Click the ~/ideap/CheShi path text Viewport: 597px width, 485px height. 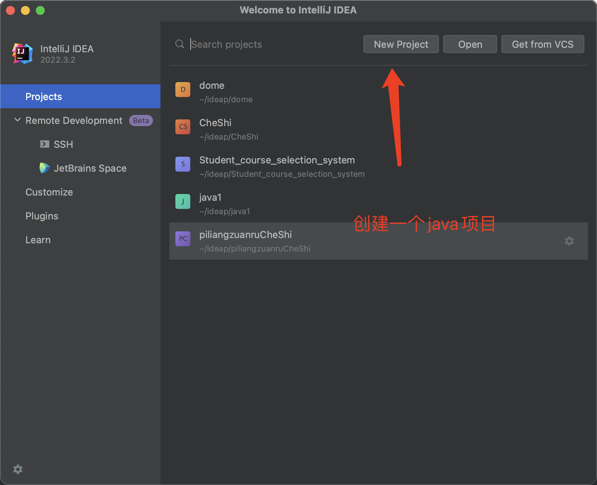pyautogui.click(x=229, y=137)
